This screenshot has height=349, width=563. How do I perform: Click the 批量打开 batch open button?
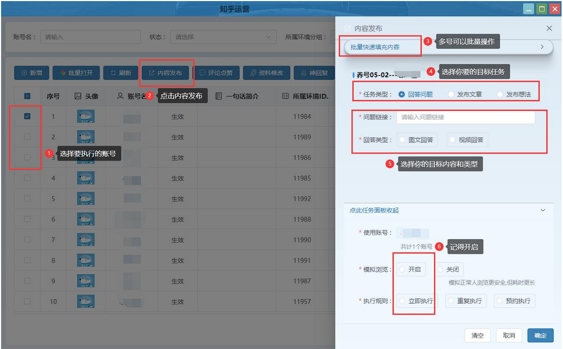(x=76, y=73)
